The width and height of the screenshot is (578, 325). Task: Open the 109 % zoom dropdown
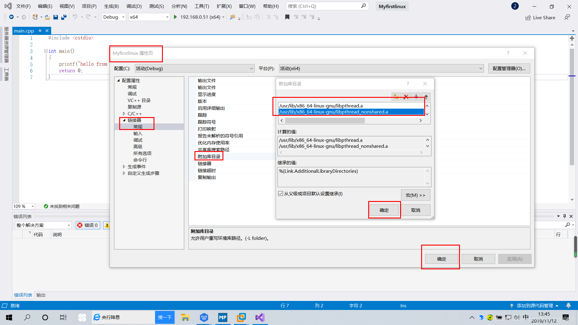24,206
